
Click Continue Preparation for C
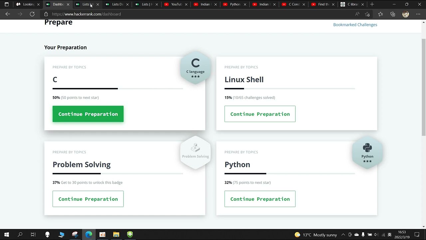[x=88, y=114]
